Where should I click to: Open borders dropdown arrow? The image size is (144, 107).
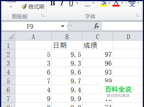(x=94, y=3)
